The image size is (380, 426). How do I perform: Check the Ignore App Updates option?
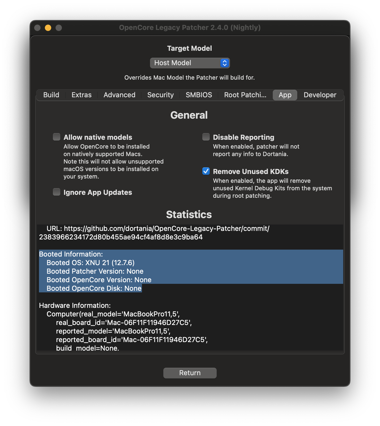click(x=57, y=192)
